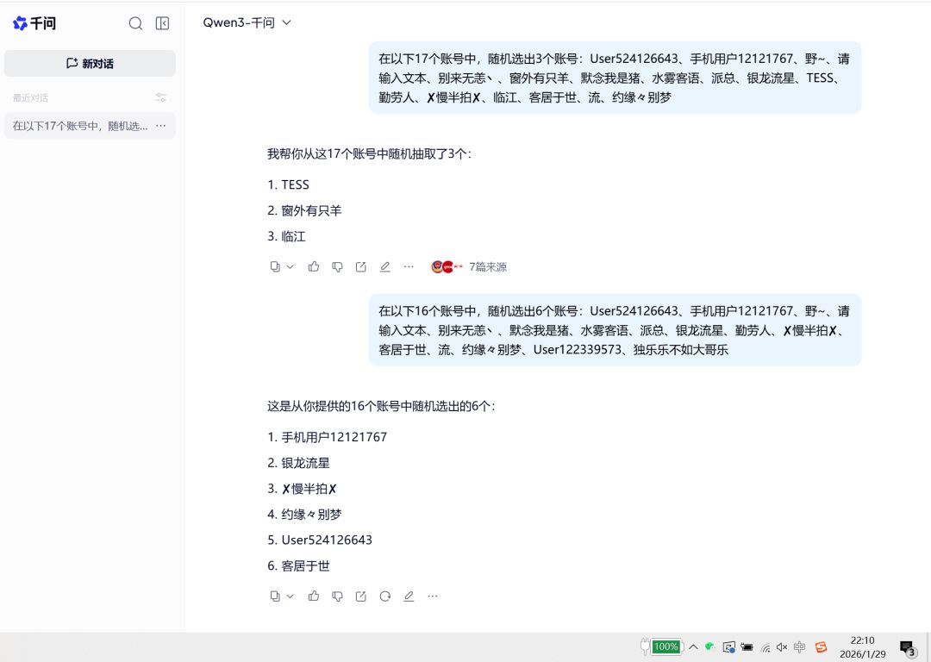The image size is (931, 662).
Task: Click the muted volume tray icon
Action: [782, 647]
